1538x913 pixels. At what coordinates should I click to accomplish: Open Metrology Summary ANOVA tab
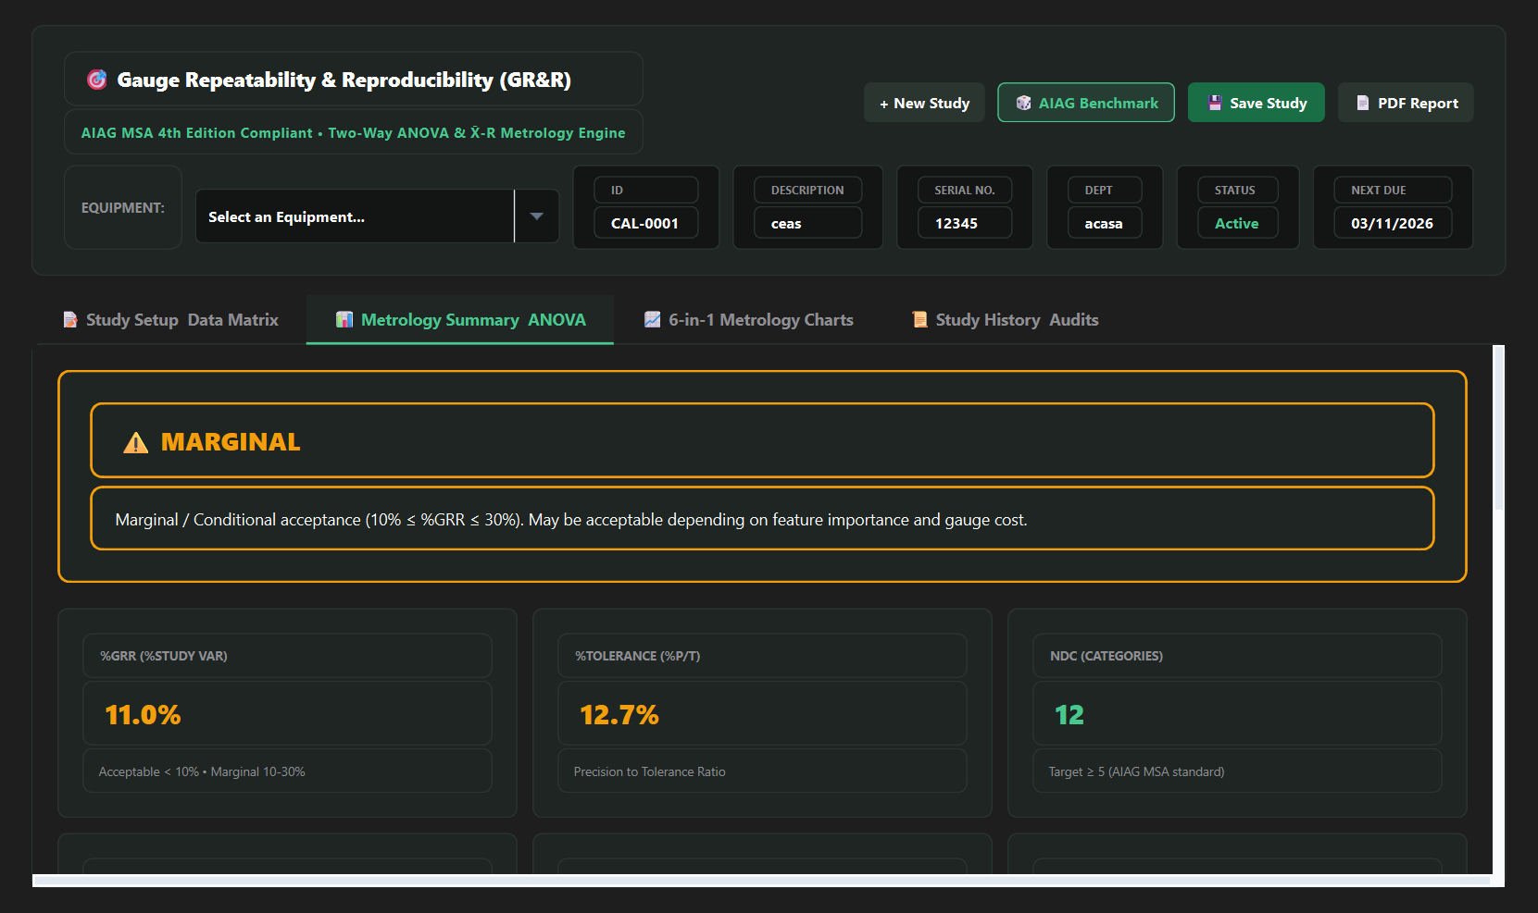pyautogui.click(x=460, y=319)
